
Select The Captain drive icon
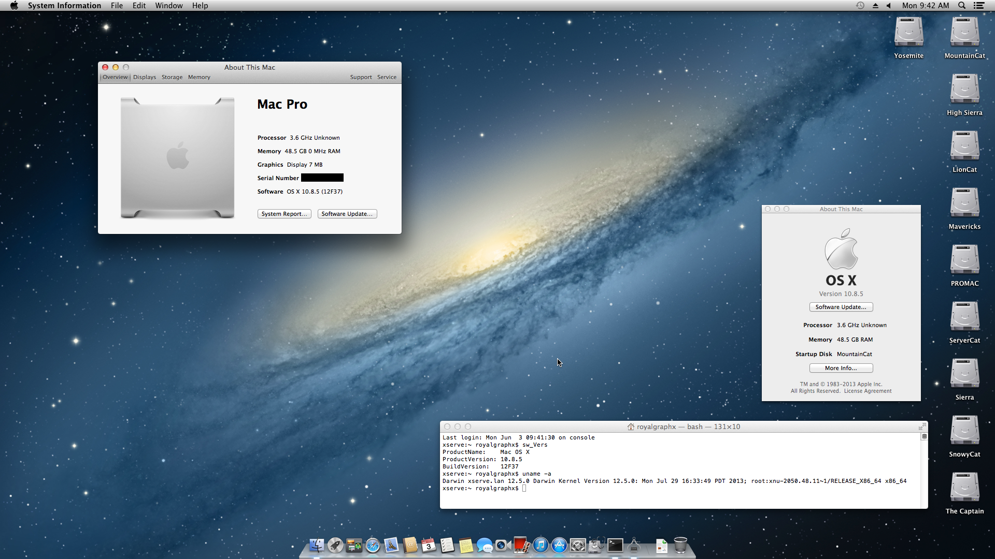(x=964, y=488)
